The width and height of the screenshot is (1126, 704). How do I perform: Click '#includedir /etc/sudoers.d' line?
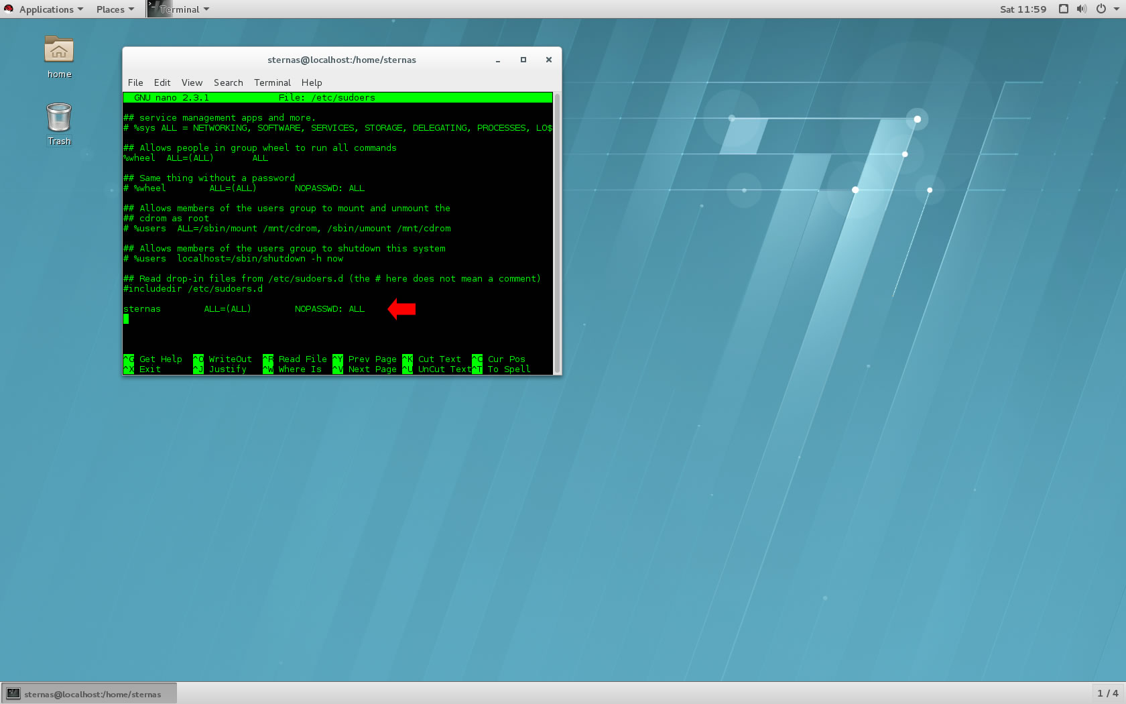(193, 289)
